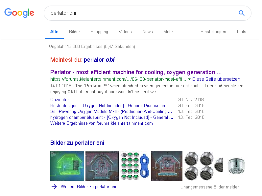Open the Perlator most efficient machine result
262x196 pixels.
(136, 72)
